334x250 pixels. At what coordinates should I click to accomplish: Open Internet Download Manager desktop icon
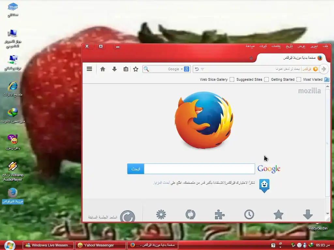[x=13, y=116]
